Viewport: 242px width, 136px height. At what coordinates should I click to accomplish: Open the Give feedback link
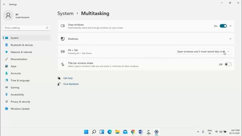pyautogui.click(x=71, y=84)
